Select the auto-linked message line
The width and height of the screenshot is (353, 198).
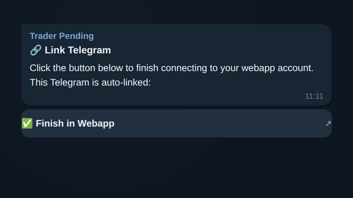click(90, 82)
